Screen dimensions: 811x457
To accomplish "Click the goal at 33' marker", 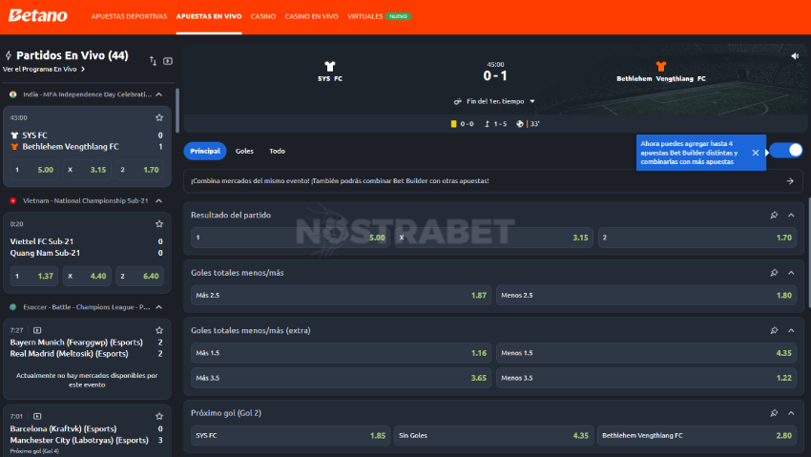I will (x=528, y=124).
